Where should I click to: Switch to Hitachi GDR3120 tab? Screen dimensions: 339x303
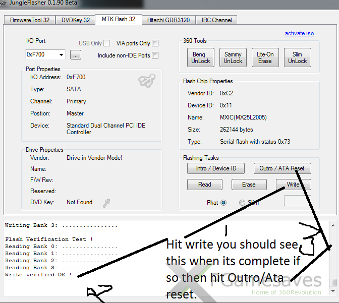point(168,20)
